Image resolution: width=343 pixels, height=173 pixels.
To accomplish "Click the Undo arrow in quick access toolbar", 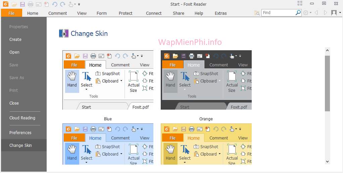I will [x=55, y=4].
